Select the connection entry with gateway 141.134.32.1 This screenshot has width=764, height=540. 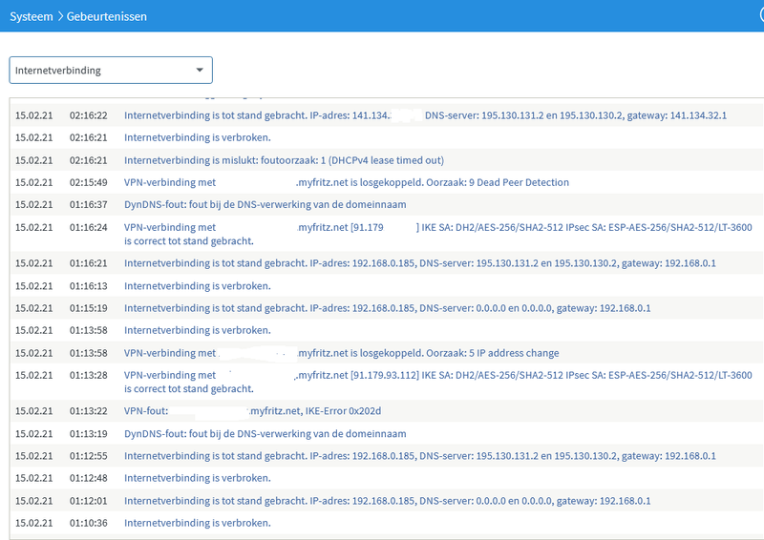(x=425, y=115)
